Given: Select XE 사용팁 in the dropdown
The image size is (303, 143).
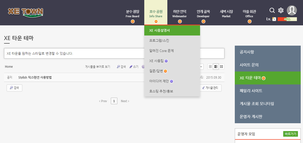Looking at the screenshot, I should 172,61.
